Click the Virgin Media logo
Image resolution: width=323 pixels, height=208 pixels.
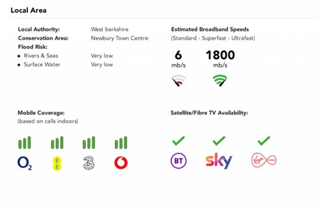point(264,161)
